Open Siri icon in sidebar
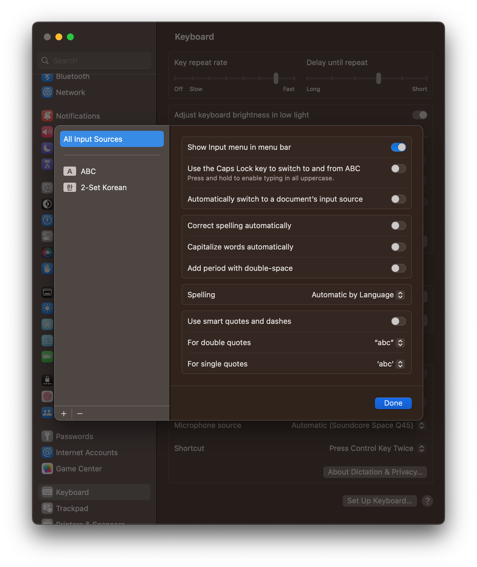 point(47,252)
